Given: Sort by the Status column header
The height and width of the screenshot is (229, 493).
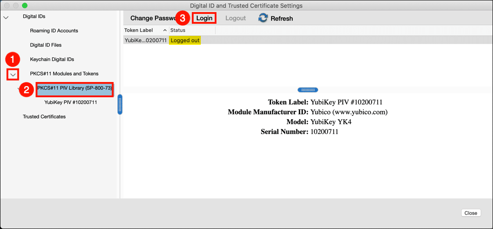Looking at the screenshot, I should tap(178, 30).
